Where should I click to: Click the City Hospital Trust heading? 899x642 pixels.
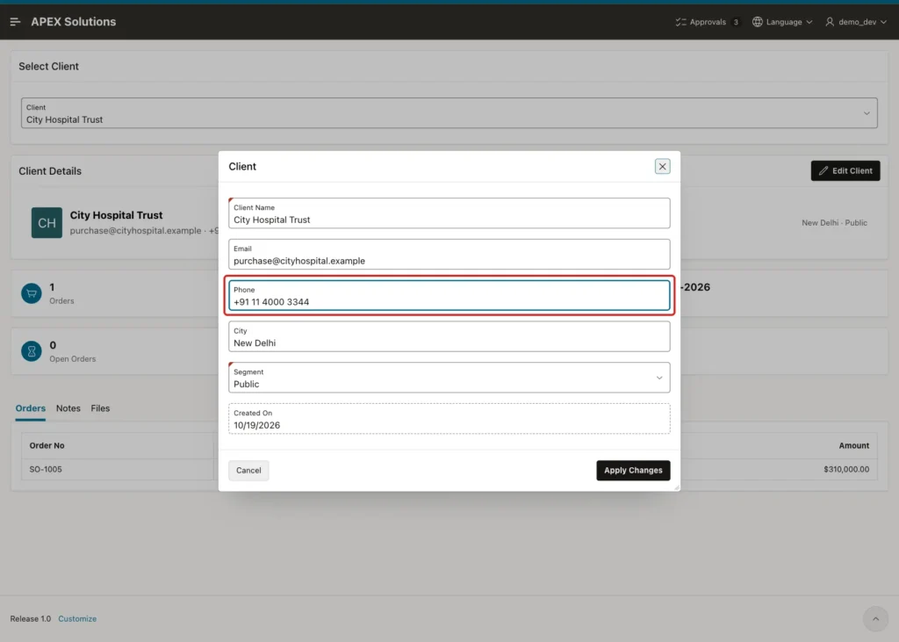(117, 215)
